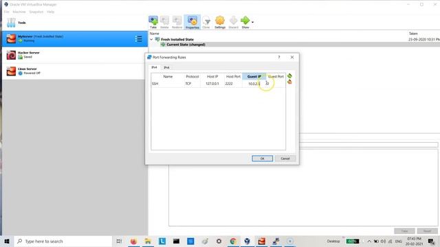Click the Windows Start button

pyautogui.click(x=7, y=241)
